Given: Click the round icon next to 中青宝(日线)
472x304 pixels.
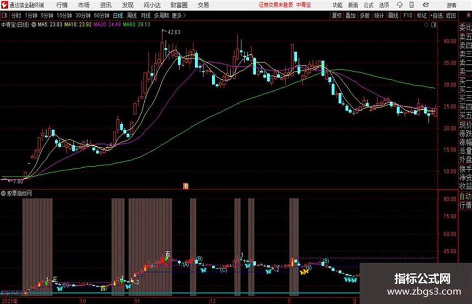Looking at the screenshot, I should click(34, 24).
